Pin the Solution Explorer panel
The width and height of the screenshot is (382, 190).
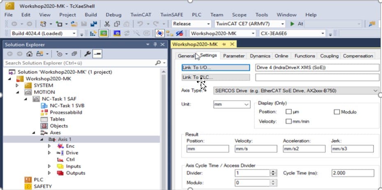[155, 44]
